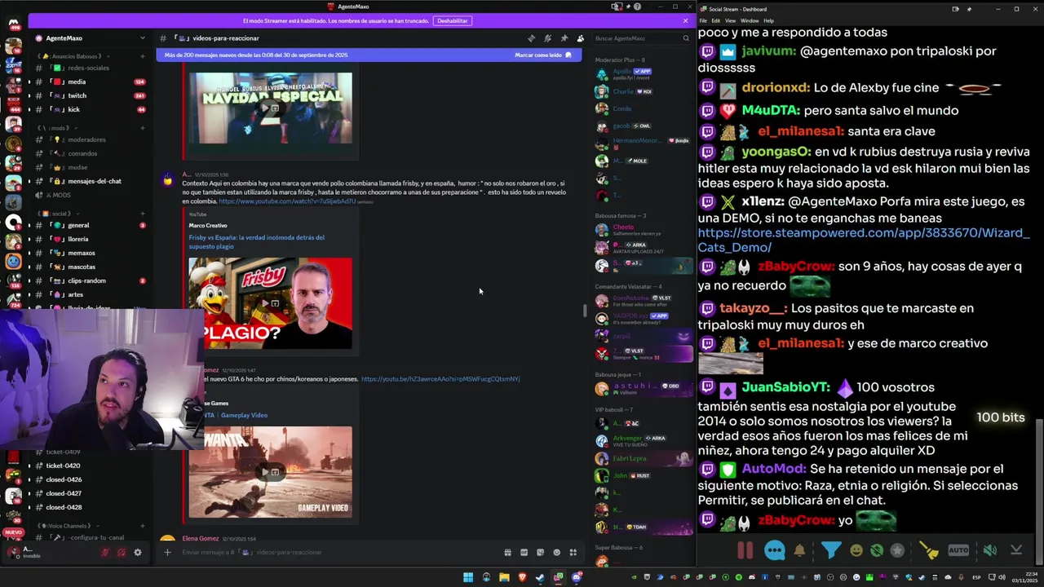Dismiss the Streamer mode banner

685,20
